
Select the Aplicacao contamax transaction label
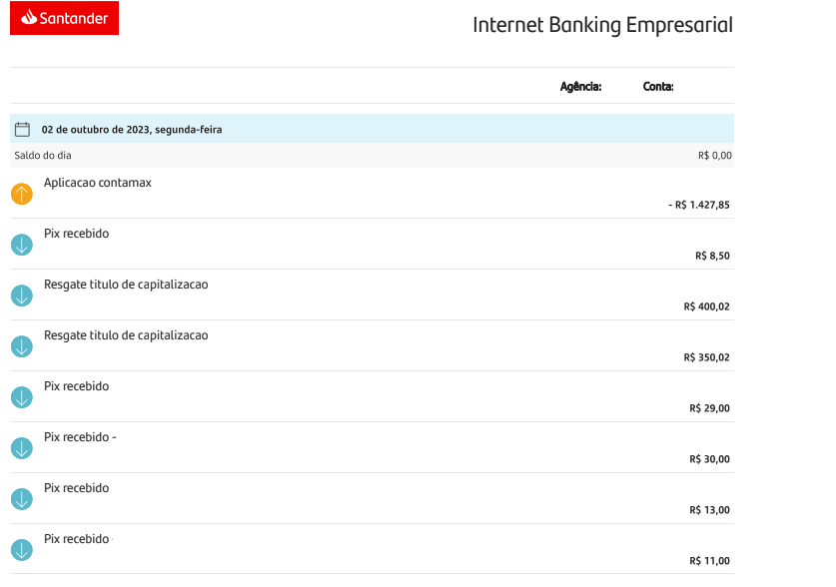[98, 183]
